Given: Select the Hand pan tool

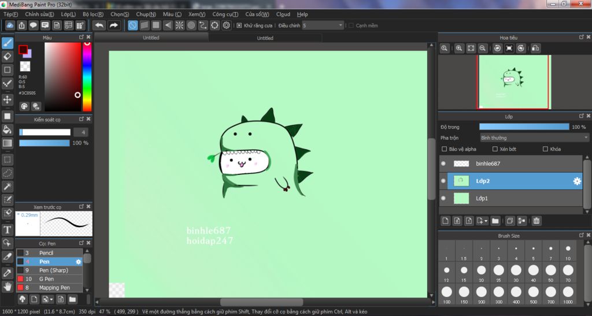Looking at the screenshot, I should 7,287.
